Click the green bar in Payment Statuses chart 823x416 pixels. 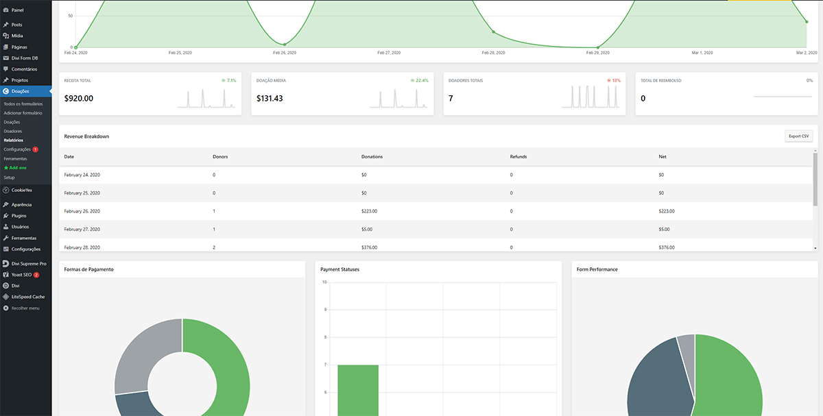(358, 389)
